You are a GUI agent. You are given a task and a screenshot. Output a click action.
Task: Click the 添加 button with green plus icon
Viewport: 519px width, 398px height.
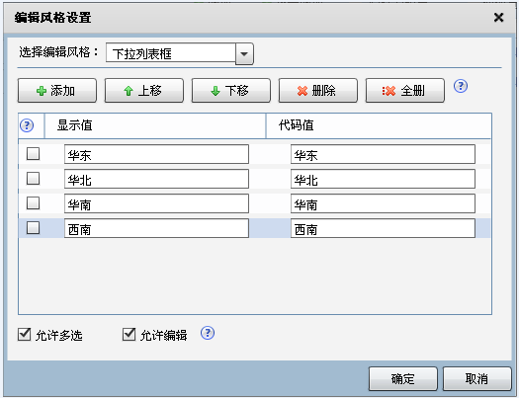click(x=57, y=90)
